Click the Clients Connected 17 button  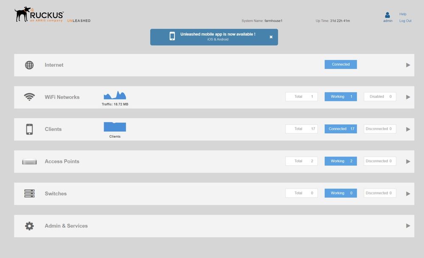340,129
